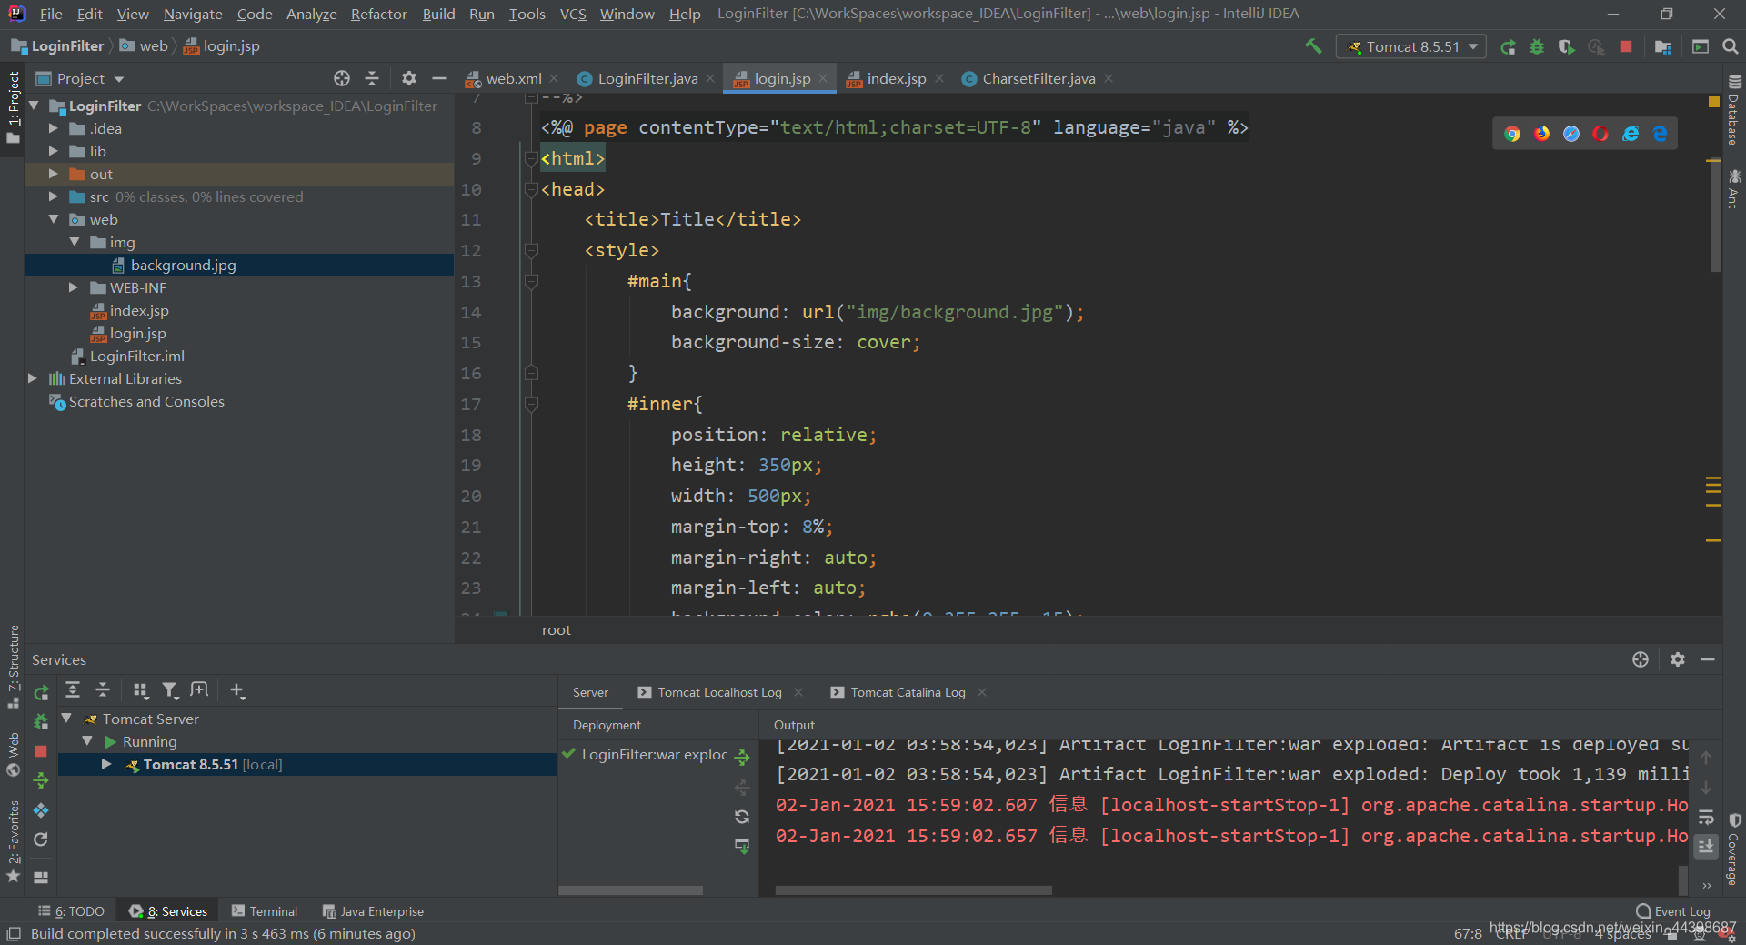This screenshot has width=1746, height=945.
Task: Open Tomcat 8.5.51 run configuration dropdown
Action: click(x=1411, y=46)
